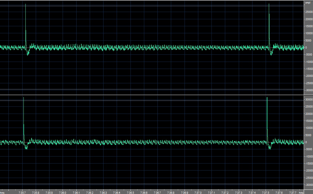Click 20000 on the upper channel amplitude scale
This screenshot has height=194, width=313.
309,19
